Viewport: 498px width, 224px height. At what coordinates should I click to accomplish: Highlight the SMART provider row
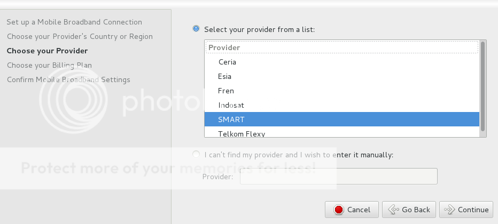(231, 119)
